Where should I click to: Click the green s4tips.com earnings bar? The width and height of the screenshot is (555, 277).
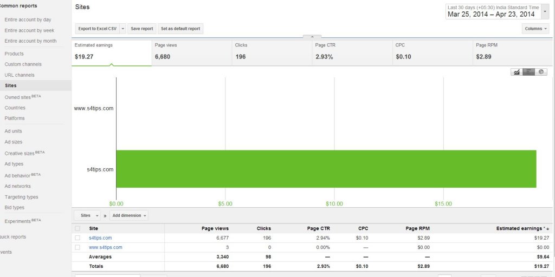pyautogui.click(x=326, y=169)
